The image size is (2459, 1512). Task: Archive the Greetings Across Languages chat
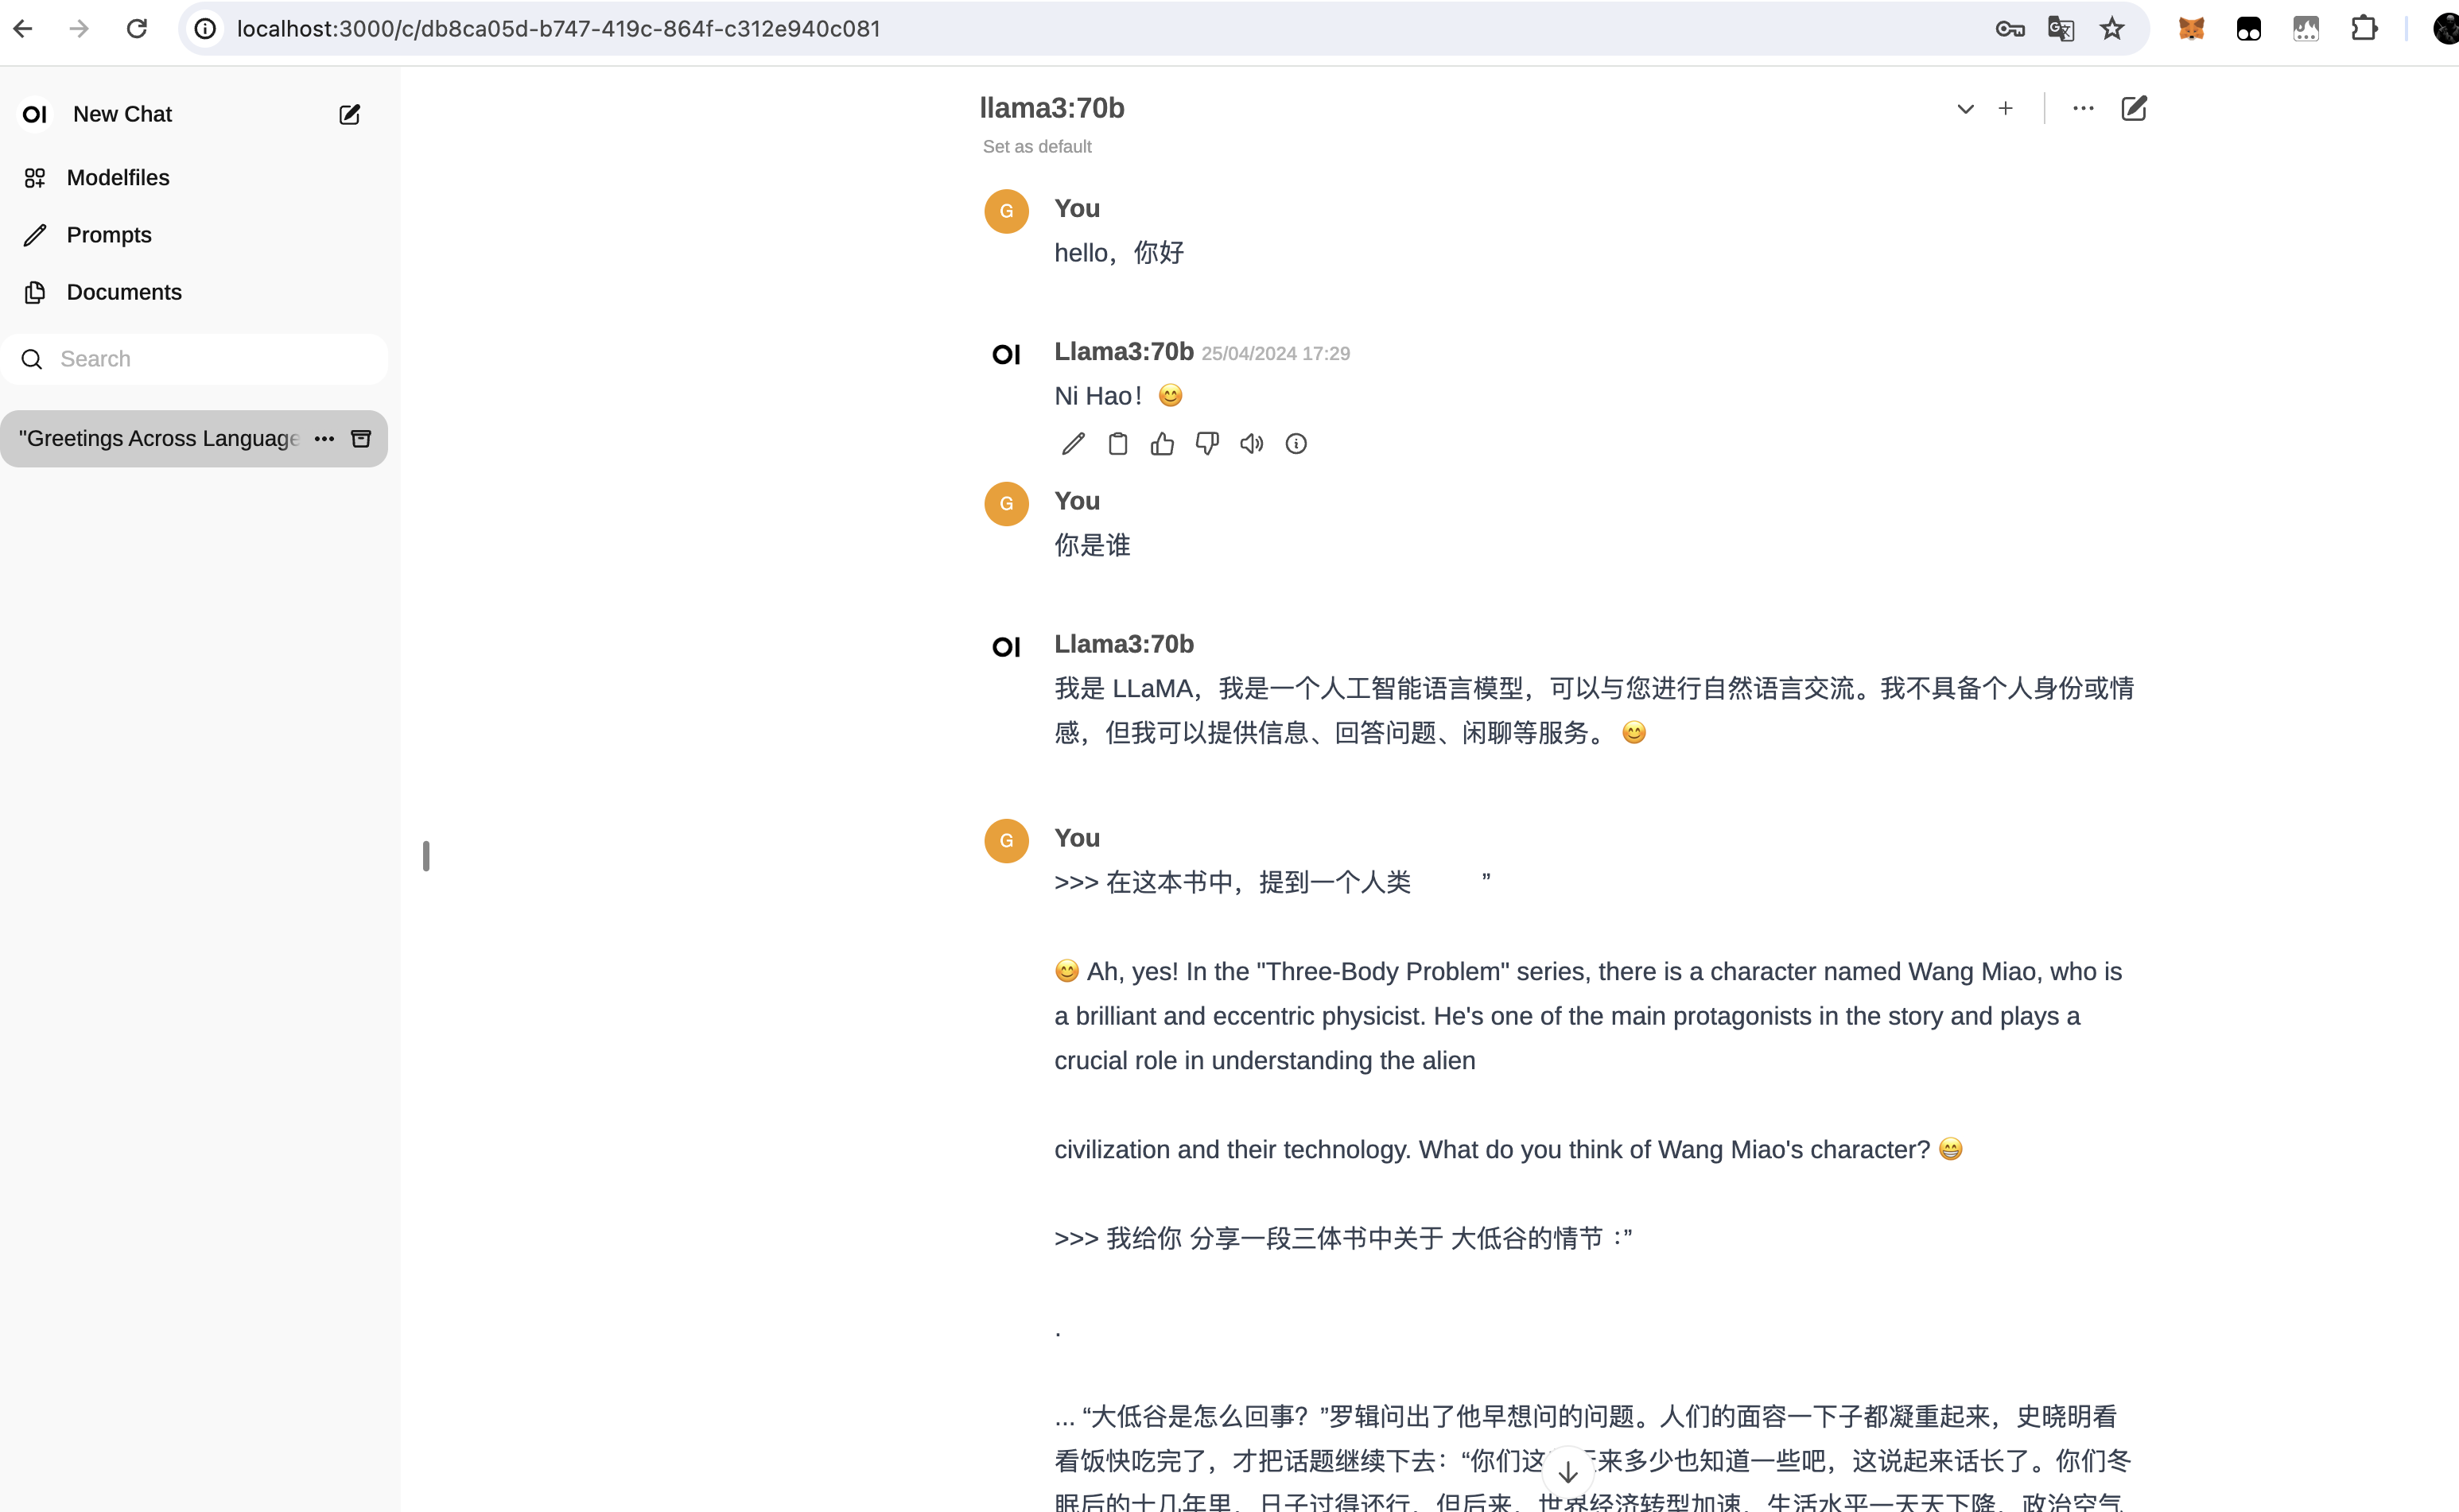click(x=361, y=438)
